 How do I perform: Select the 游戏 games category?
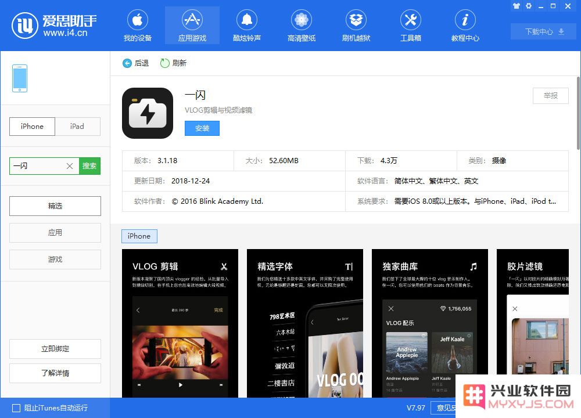click(x=55, y=260)
